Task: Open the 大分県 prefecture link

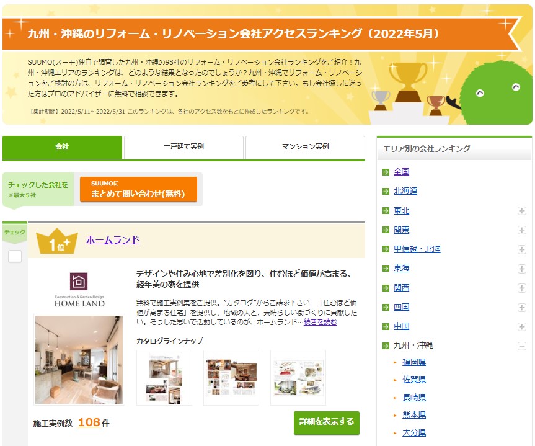Action: coord(414,433)
